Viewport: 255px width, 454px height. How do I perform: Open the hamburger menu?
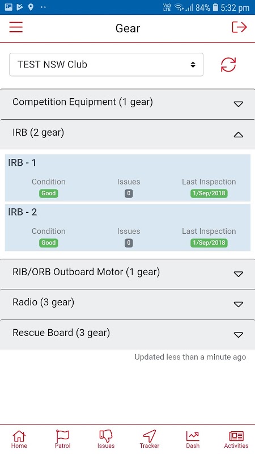click(x=16, y=27)
